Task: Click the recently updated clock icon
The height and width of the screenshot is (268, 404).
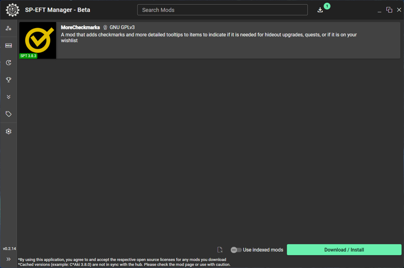Action: pos(8,62)
